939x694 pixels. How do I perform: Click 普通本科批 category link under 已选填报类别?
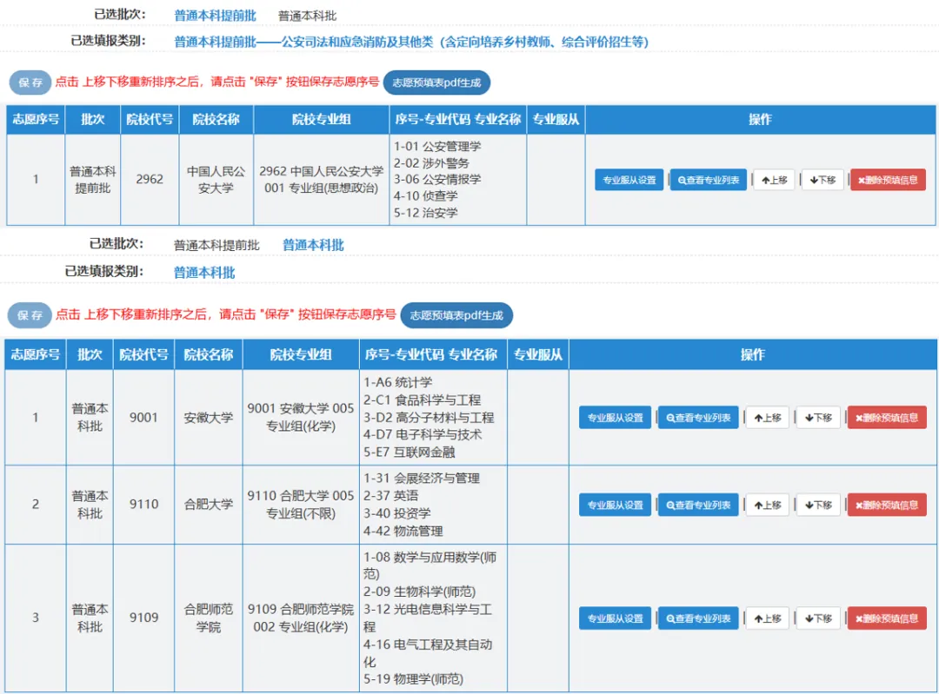204,272
